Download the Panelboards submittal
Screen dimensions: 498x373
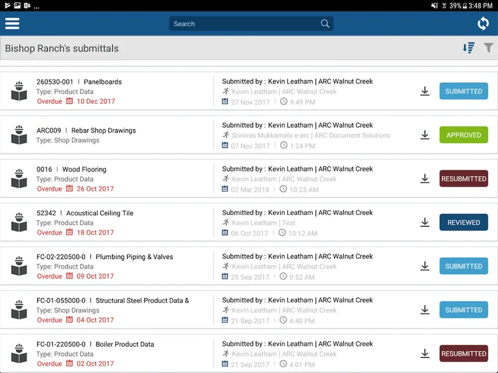pos(425,91)
